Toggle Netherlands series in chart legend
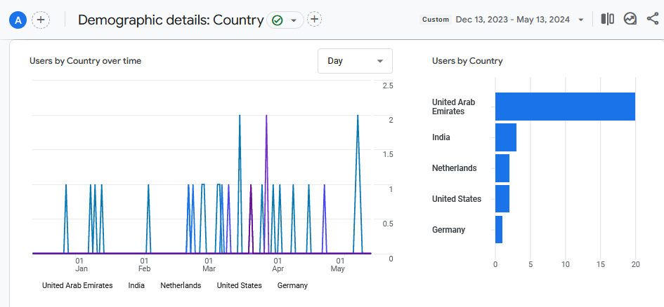The height and width of the screenshot is (307, 664). pyautogui.click(x=181, y=285)
